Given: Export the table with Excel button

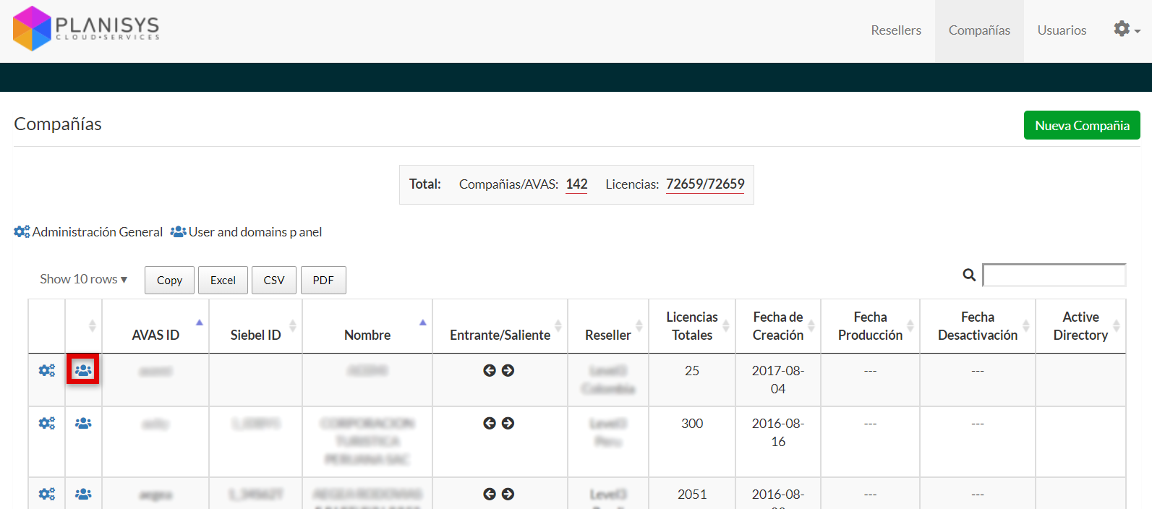Looking at the screenshot, I should tap(223, 280).
